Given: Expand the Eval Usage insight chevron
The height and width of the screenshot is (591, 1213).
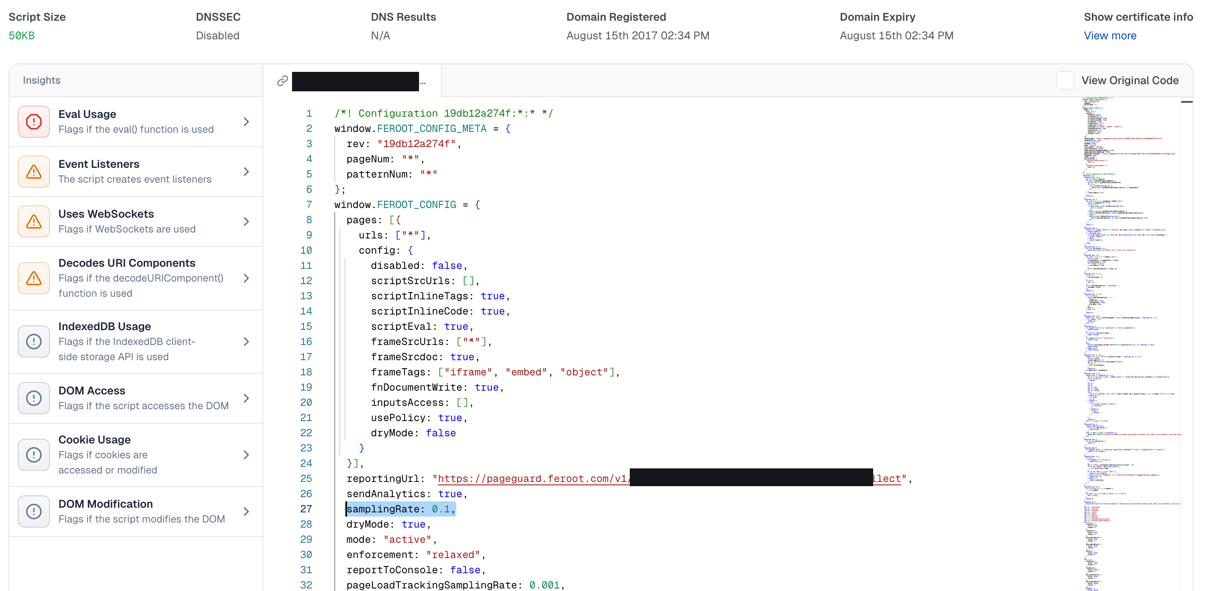Looking at the screenshot, I should click(x=246, y=122).
